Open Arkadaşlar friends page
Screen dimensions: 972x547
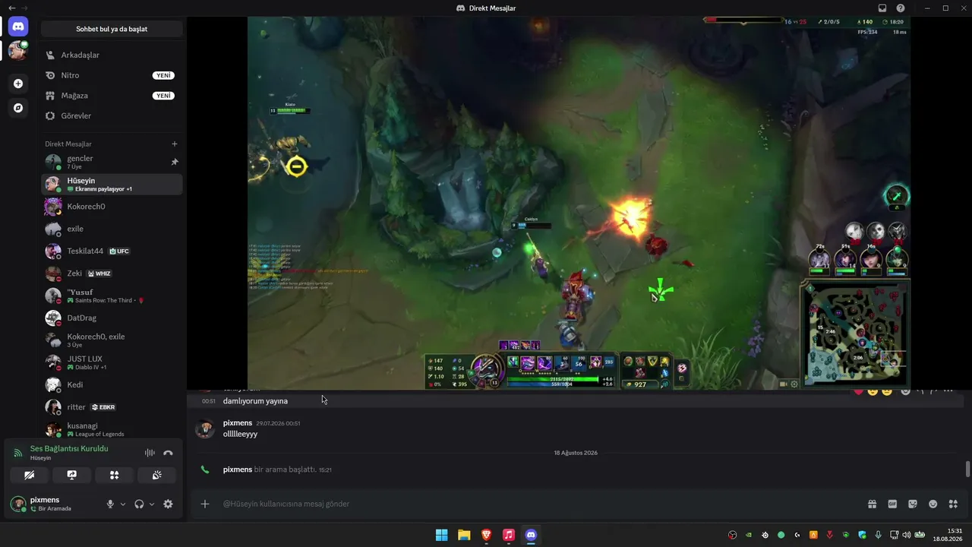112,55
